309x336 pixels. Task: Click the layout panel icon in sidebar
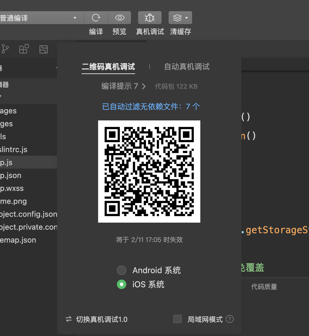[x=43, y=49]
